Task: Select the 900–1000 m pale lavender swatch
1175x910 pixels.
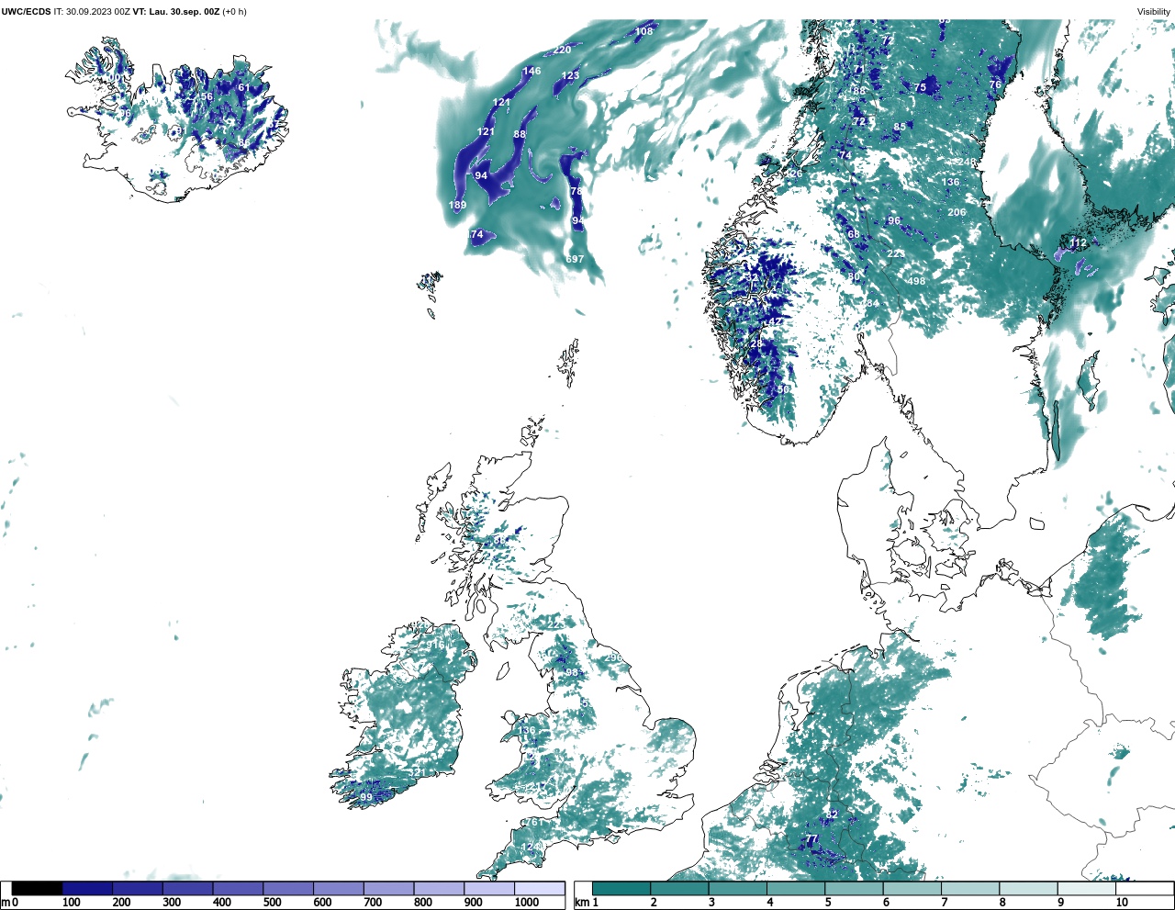Action: [x=489, y=889]
